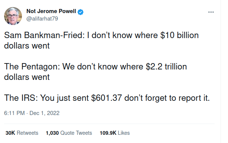This screenshot has height=143, width=228.
Task: Click the 109.9K likes count number
Action: (x=108, y=133)
